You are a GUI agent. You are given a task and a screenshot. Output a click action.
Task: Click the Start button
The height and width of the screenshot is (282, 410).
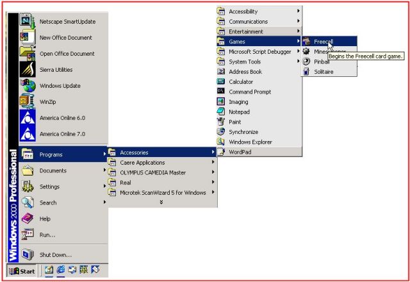(x=21, y=271)
